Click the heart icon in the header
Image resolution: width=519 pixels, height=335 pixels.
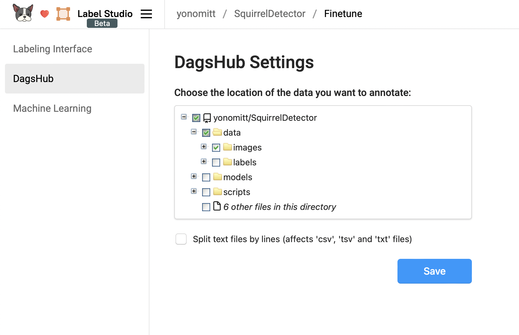point(44,14)
